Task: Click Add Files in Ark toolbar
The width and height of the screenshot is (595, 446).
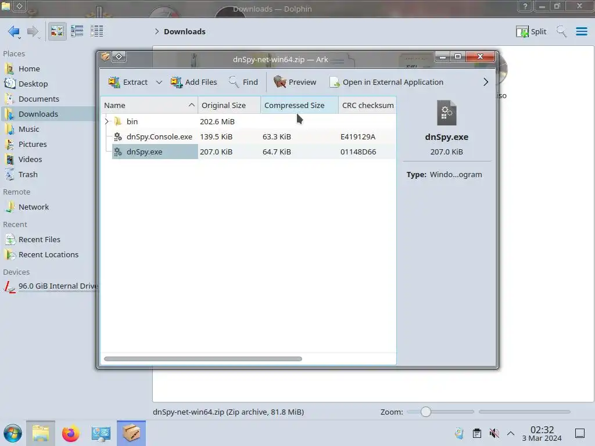Action: (194, 82)
